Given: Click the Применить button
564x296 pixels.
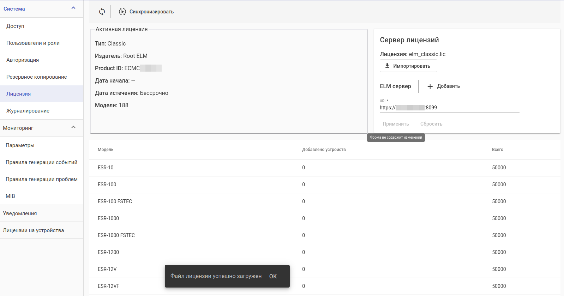Looking at the screenshot, I should pyautogui.click(x=396, y=124).
